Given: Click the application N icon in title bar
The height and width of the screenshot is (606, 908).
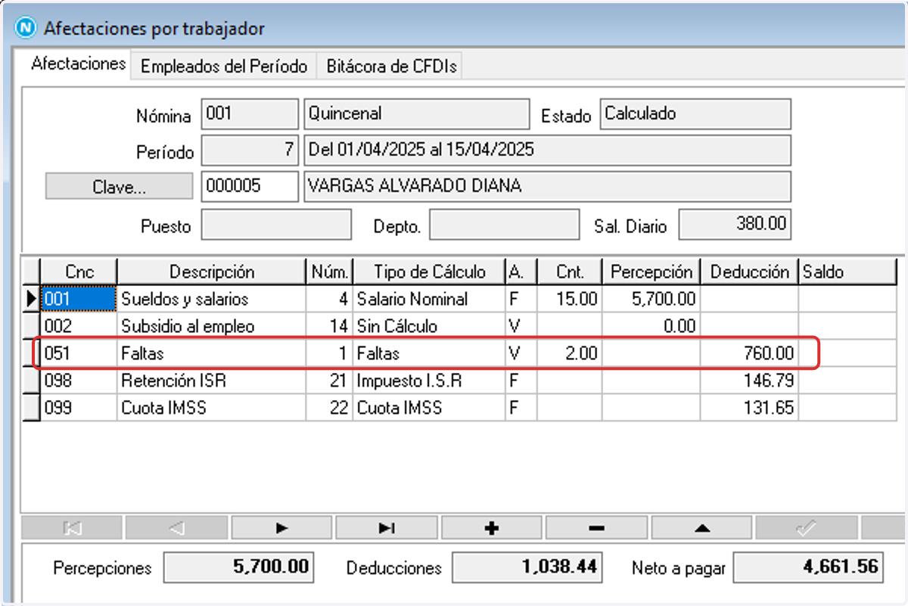Looking at the screenshot, I should 26,28.
